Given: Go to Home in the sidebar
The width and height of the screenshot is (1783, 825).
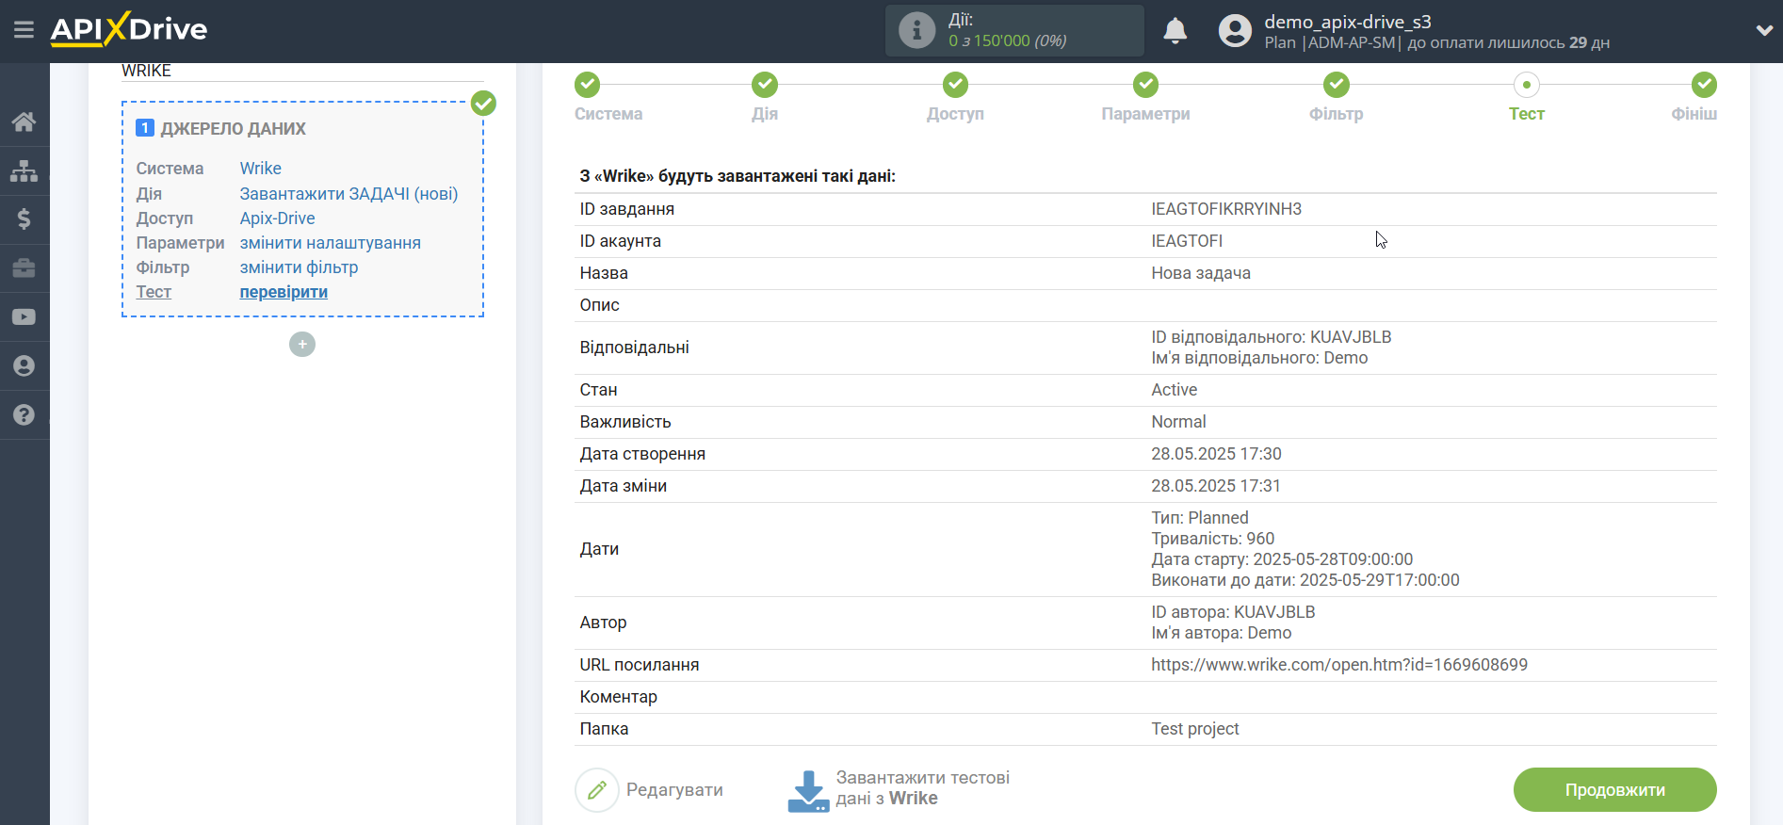Looking at the screenshot, I should tap(24, 121).
